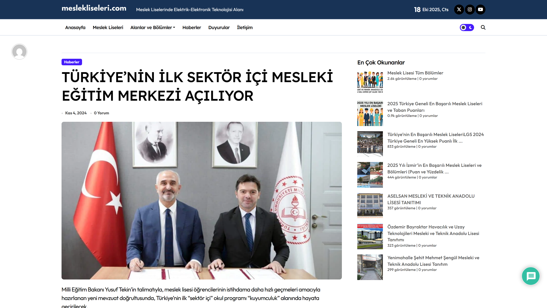
Task: Click the meslekliseleri.com site logo
Action: (94, 9)
